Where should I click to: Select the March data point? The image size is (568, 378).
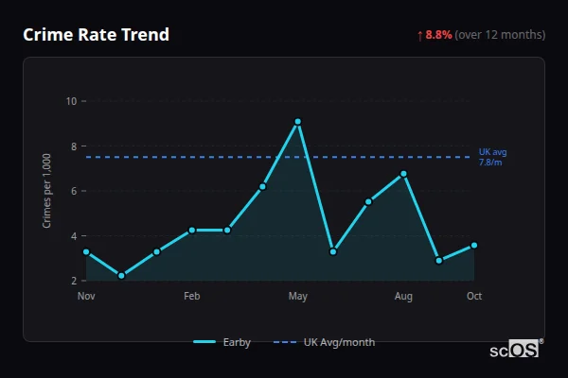point(227,231)
